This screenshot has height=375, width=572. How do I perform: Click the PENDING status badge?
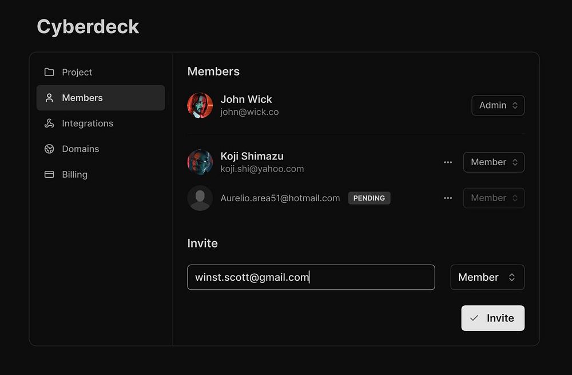[369, 198]
